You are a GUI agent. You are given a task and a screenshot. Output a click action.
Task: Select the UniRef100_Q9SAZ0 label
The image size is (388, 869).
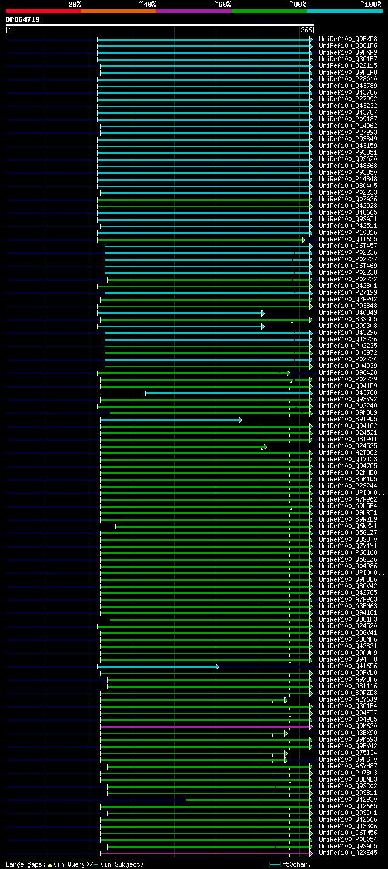(x=348, y=159)
